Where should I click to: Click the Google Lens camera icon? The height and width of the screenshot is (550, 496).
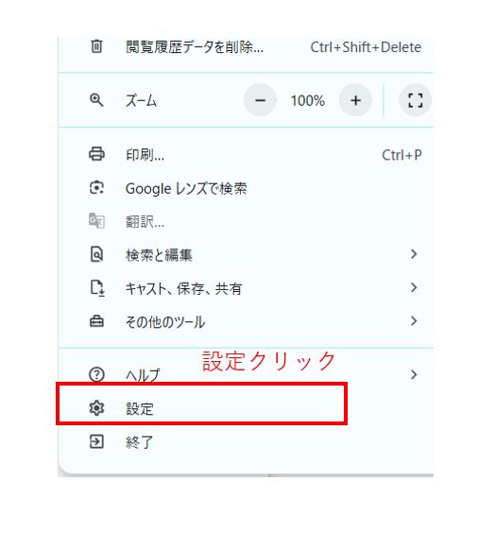[96, 188]
